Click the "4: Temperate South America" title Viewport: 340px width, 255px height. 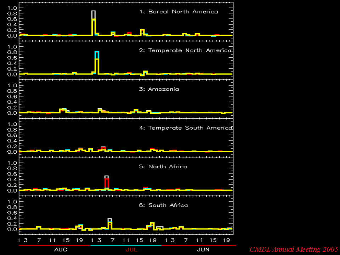(x=186, y=128)
